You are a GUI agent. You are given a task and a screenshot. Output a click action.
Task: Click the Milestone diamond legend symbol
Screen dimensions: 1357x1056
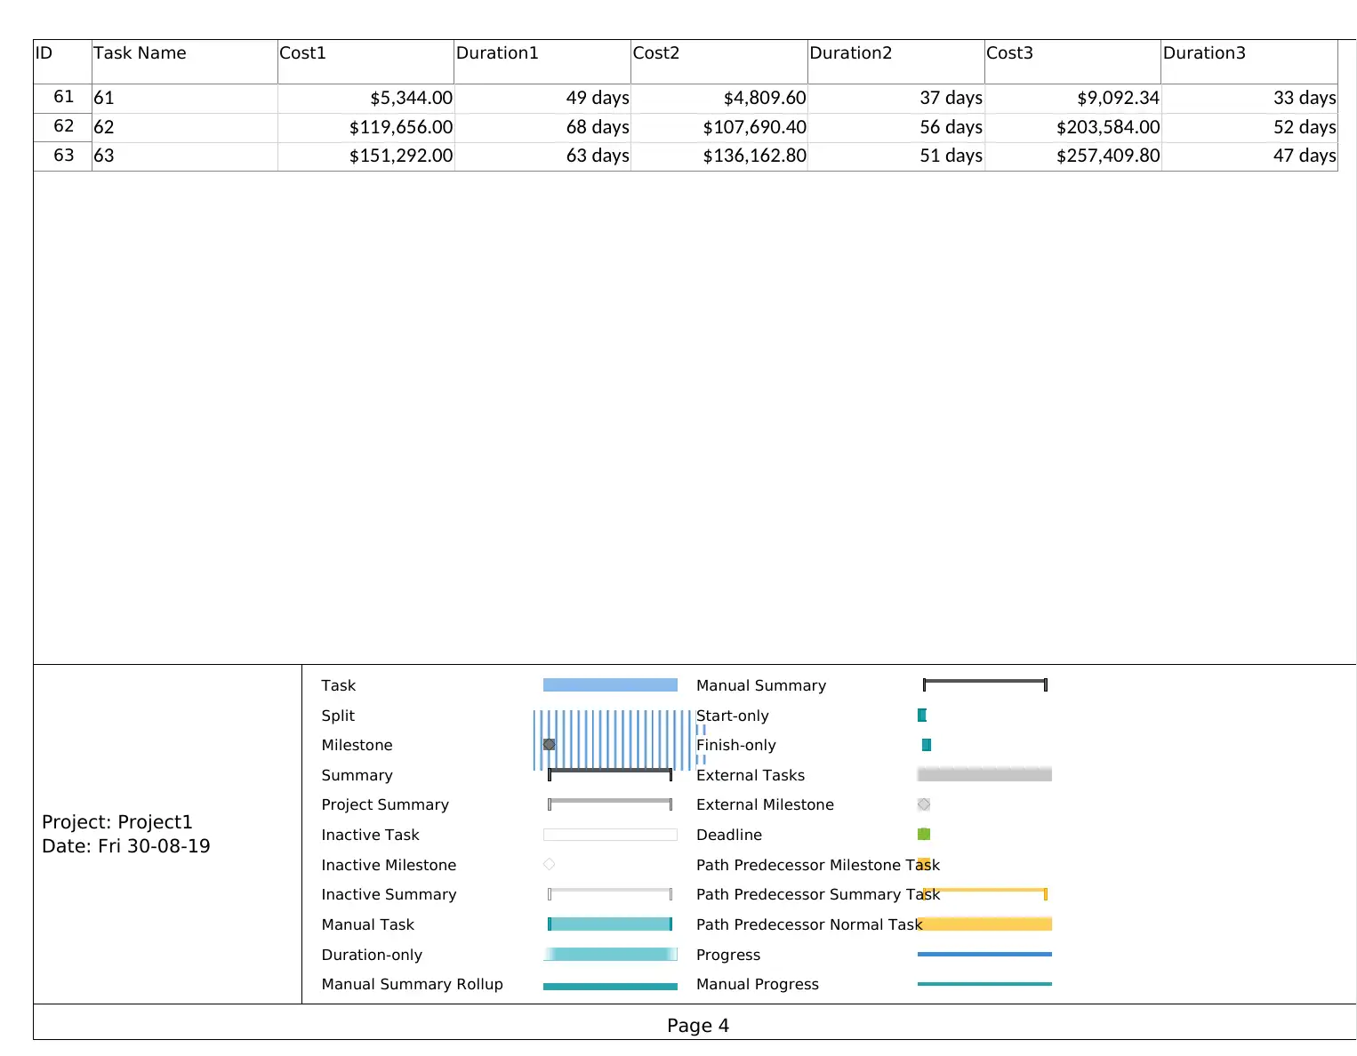click(550, 745)
